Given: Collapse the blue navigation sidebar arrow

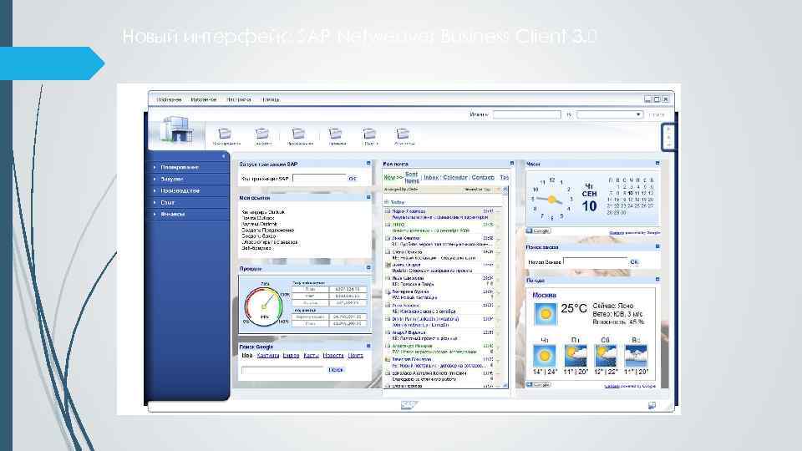Looking at the screenshot, I should [x=224, y=156].
